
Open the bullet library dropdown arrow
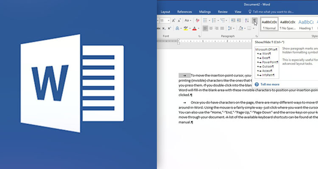coord(209,20)
